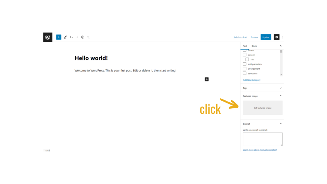
Task: Toggle the settings gear sidebar
Action: (x=277, y=37)
